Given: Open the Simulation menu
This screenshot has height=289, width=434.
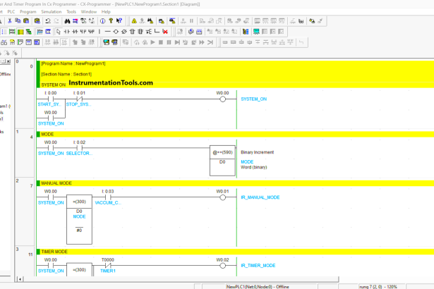Looking at the screenshot, I should (x=52, y=12).
